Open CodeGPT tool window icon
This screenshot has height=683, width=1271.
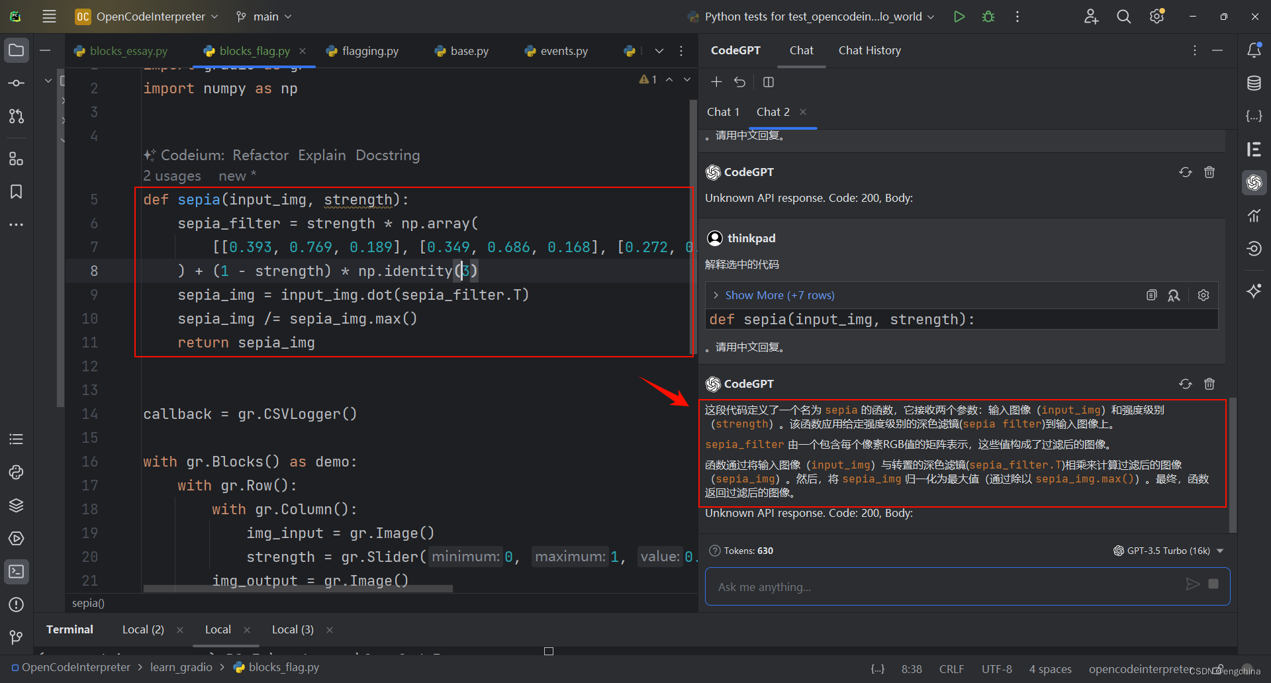point(1254,183)
